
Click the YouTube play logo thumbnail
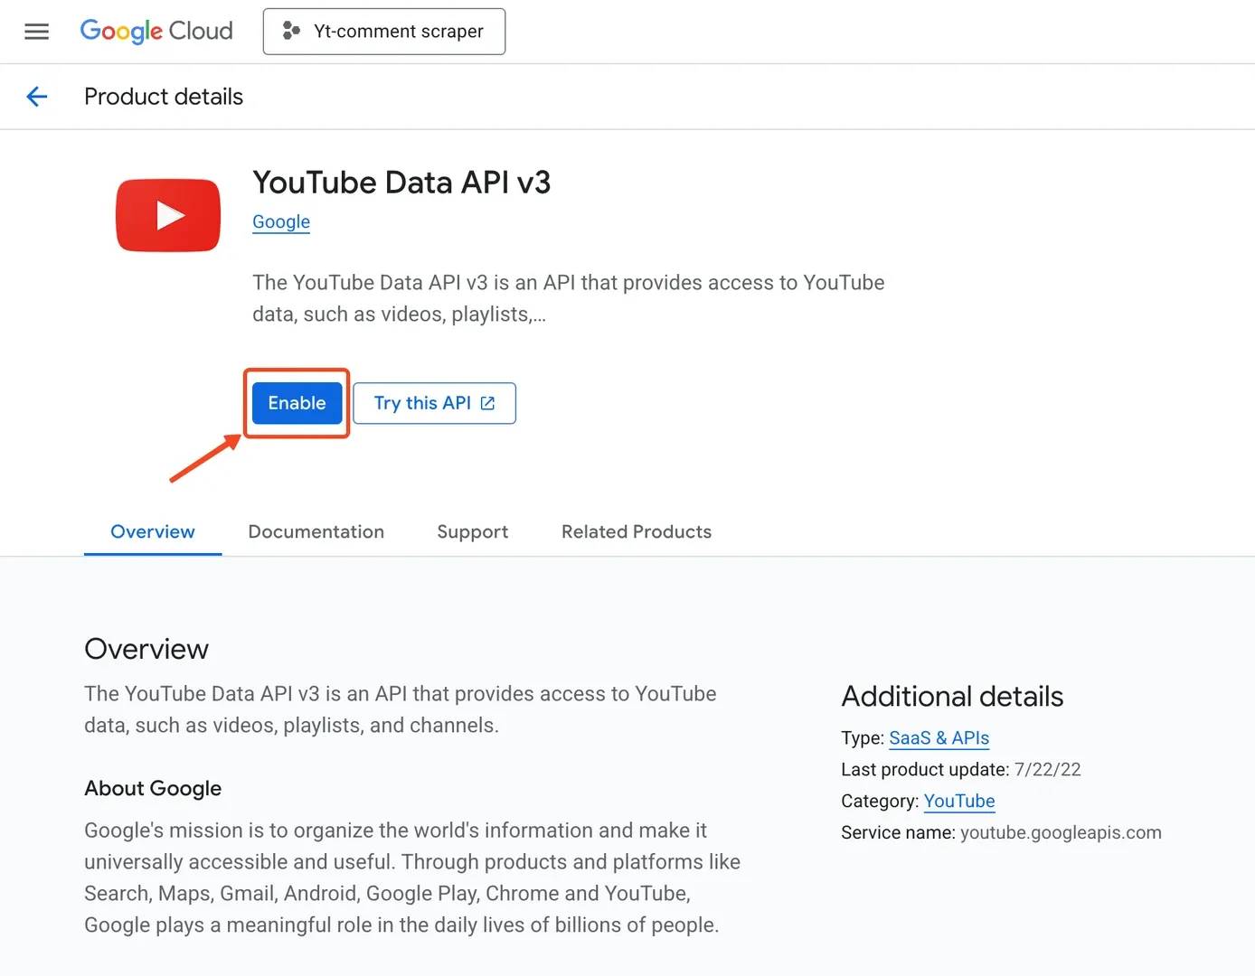(168, 215)
